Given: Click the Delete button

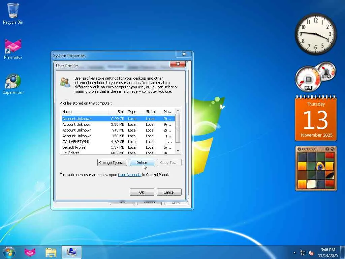Looking at the screenshot, I should 142,163.
